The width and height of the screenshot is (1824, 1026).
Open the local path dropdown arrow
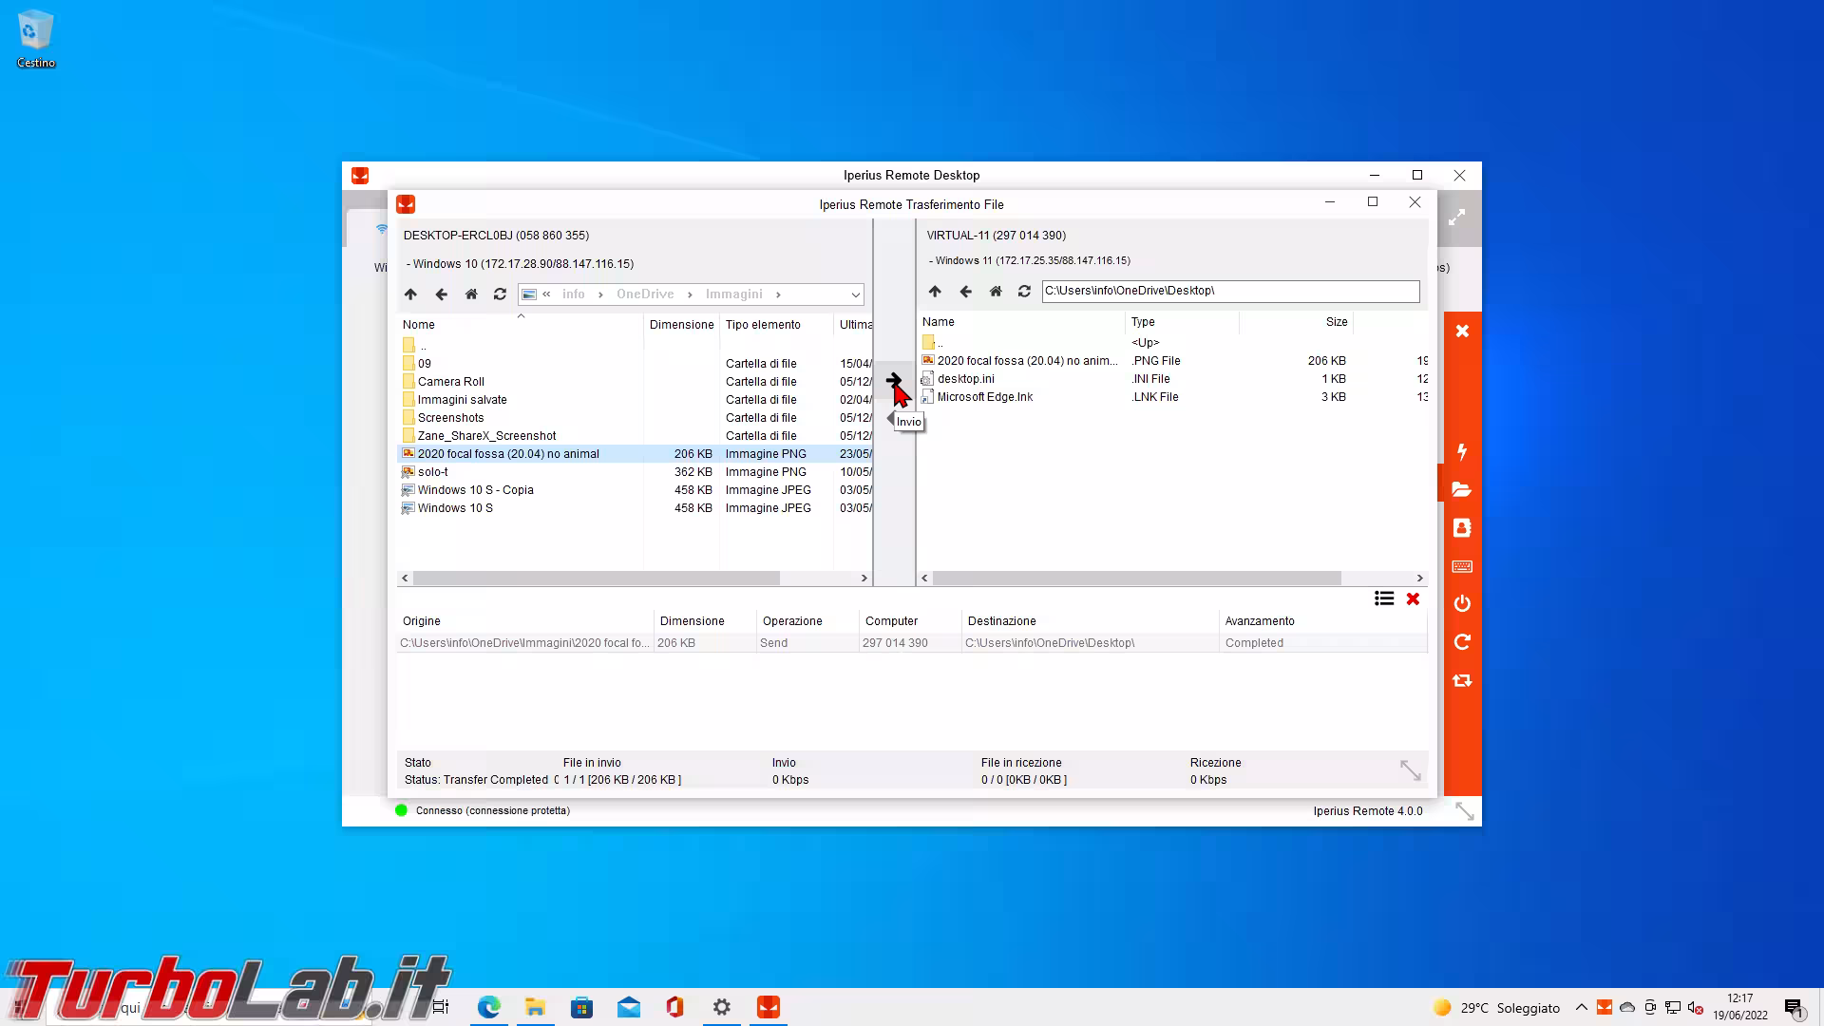tap(855, 294)
